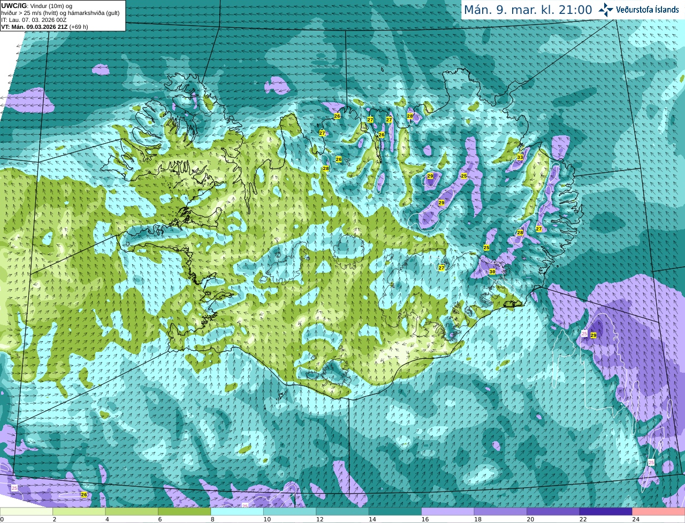Pick the 18–20 m/s purple legend swatch

point(500,511)
